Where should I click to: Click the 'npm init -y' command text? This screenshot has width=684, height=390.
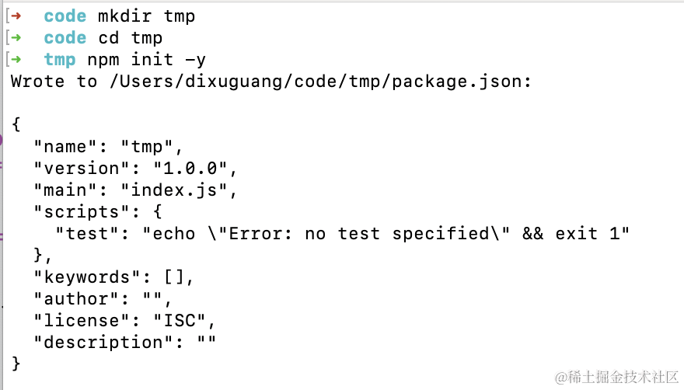coord(147,60)
